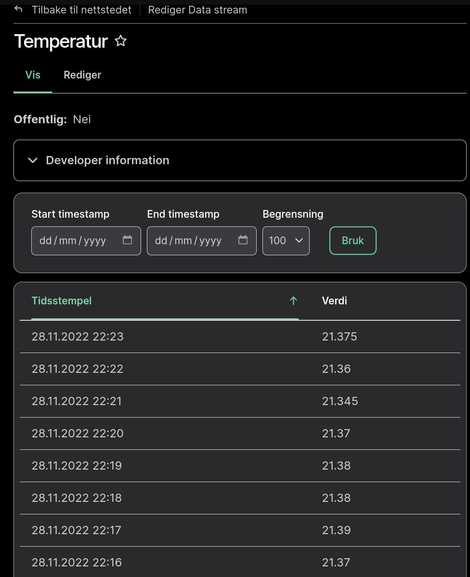470x577 pixels.
Task: Switch to the Vis tab
Action: [x=33, y=75]
